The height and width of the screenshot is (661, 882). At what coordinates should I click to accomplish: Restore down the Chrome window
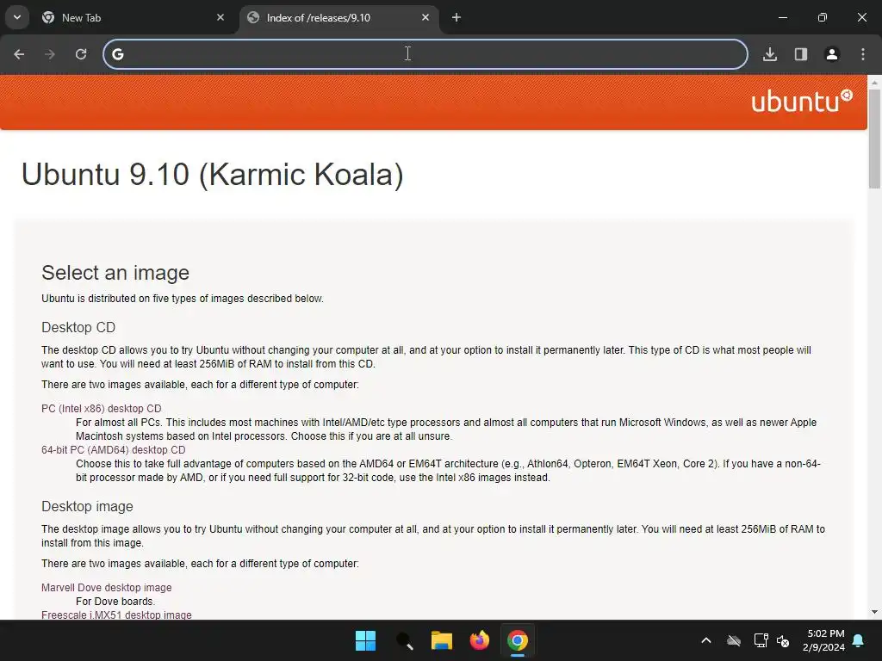pos(823,17)
